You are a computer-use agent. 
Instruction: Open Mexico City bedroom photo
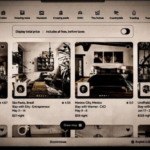104,70
